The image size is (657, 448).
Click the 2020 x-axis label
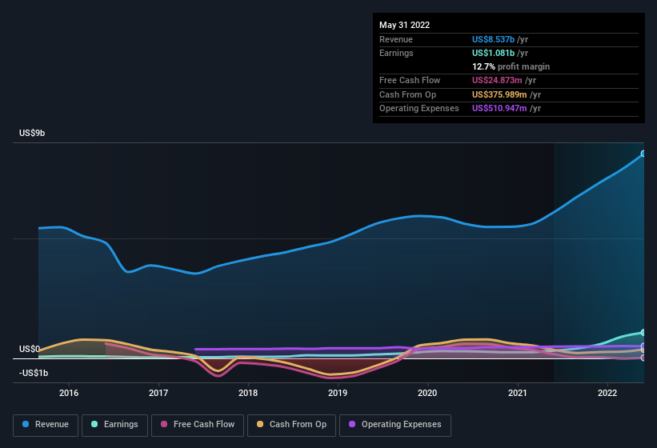coord(427,393)
